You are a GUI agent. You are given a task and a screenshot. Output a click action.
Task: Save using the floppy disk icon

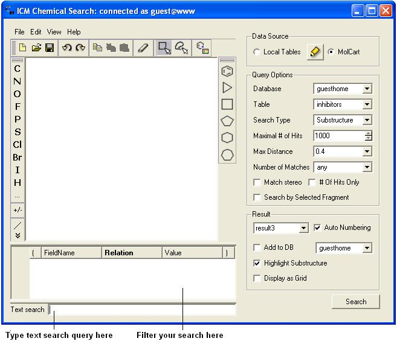[50, 48]
